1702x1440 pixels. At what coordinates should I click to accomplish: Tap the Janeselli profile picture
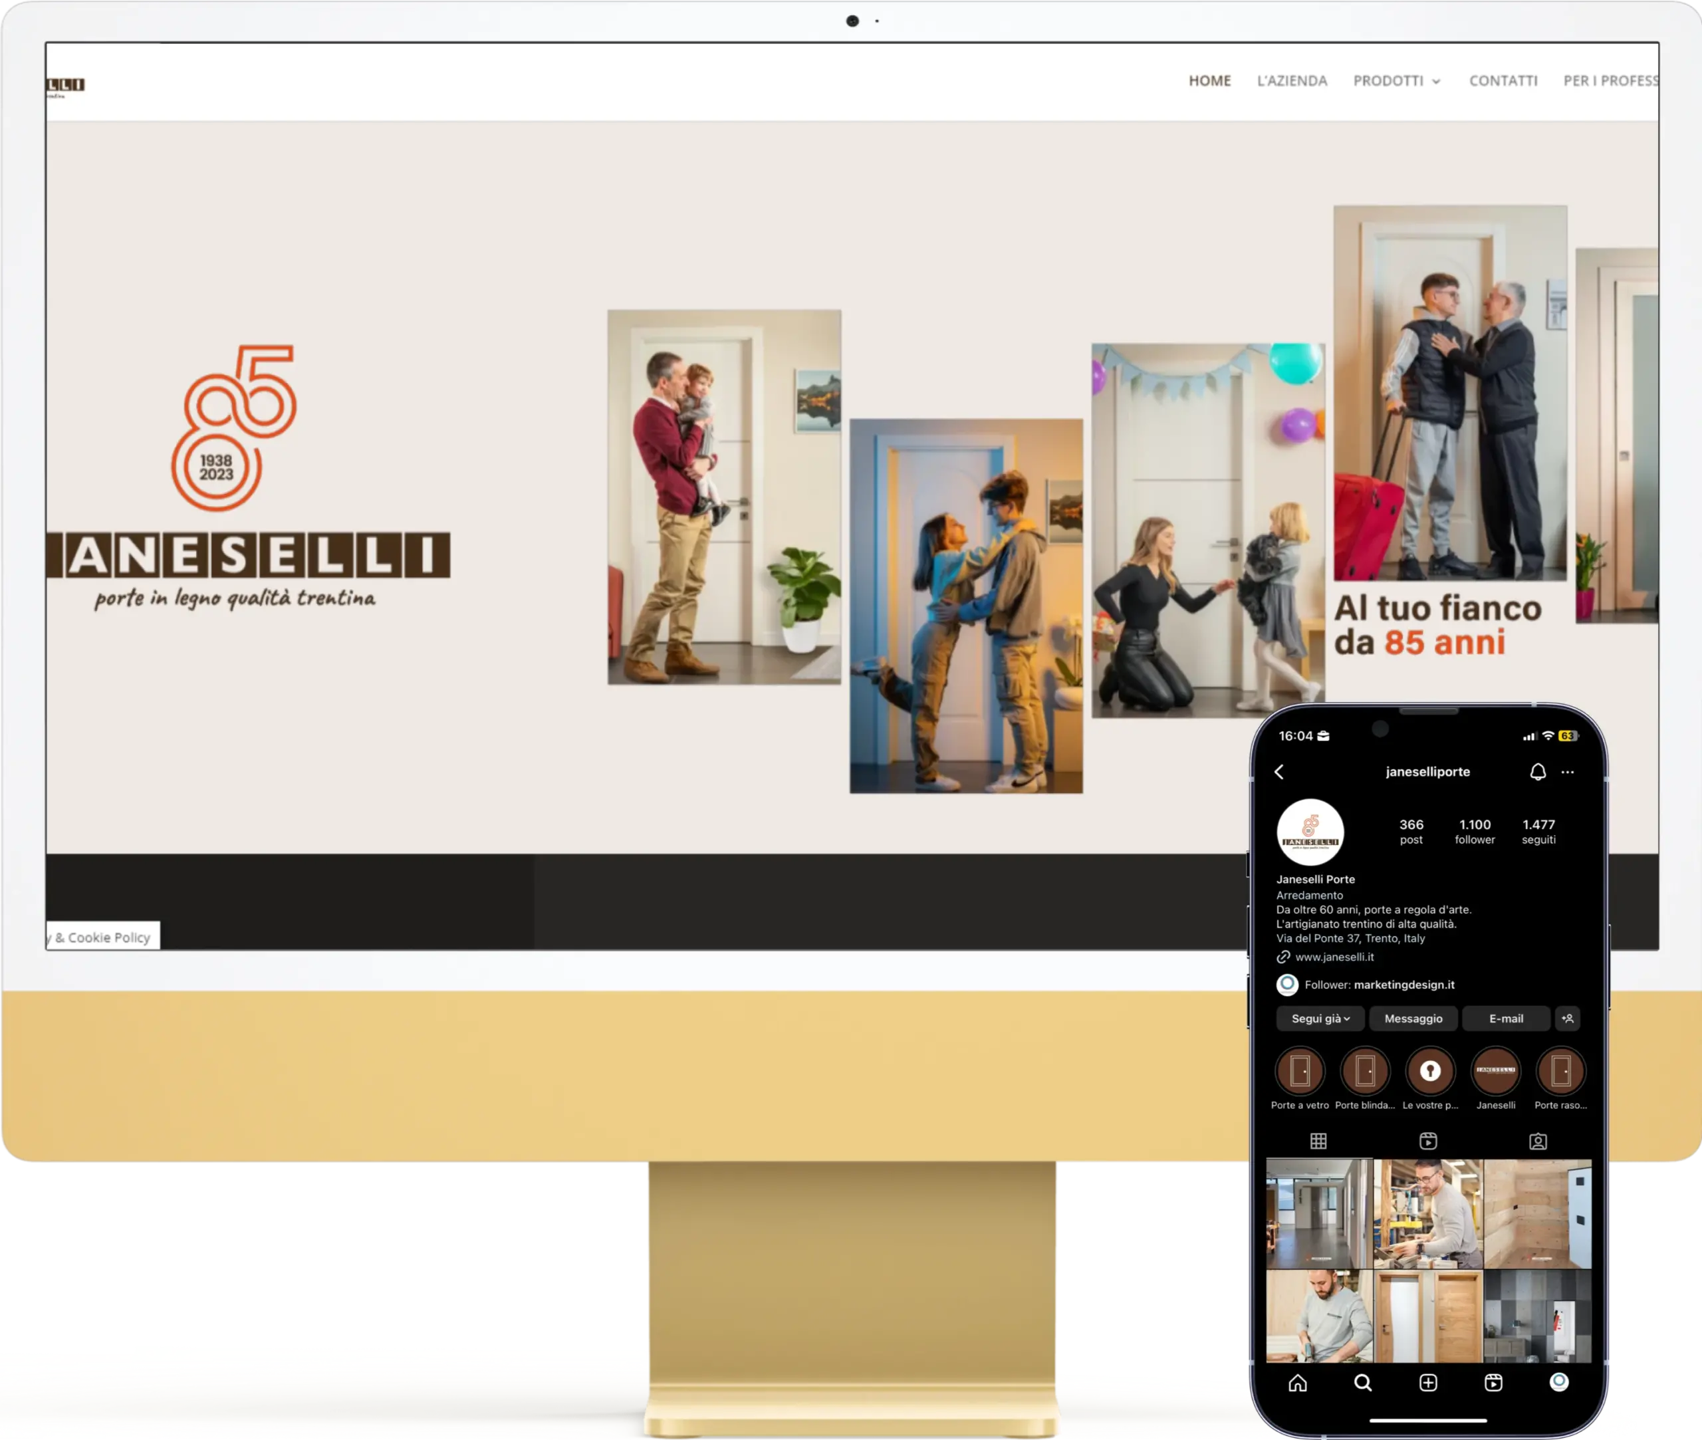click(x=1309, y=832)
